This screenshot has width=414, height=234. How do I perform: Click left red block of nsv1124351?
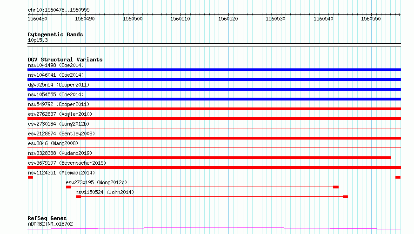point(30,177)
